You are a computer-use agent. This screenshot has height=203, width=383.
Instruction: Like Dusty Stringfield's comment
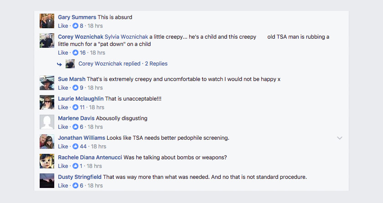pyautogui.click(x=63, y=186)
